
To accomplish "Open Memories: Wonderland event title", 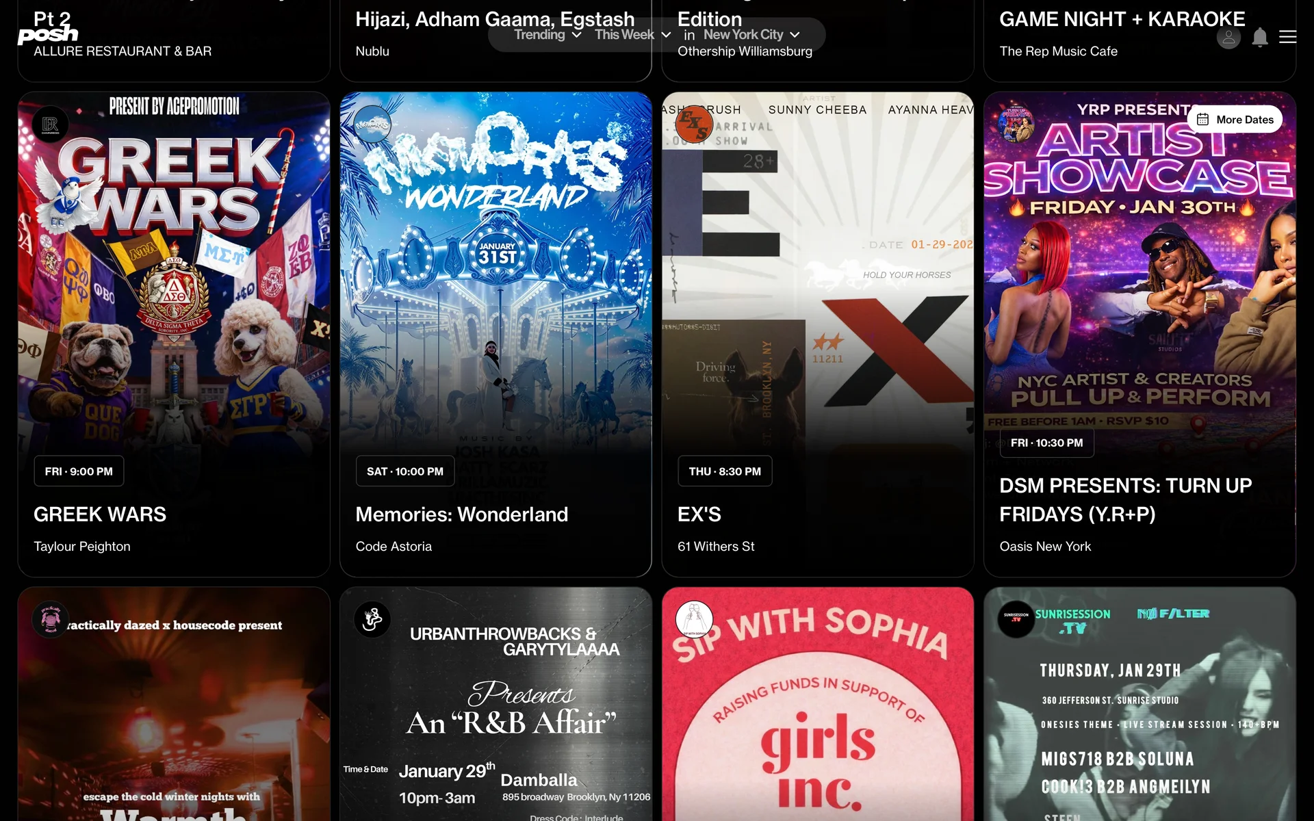I will pyautogui.click(x=461, y=514).
